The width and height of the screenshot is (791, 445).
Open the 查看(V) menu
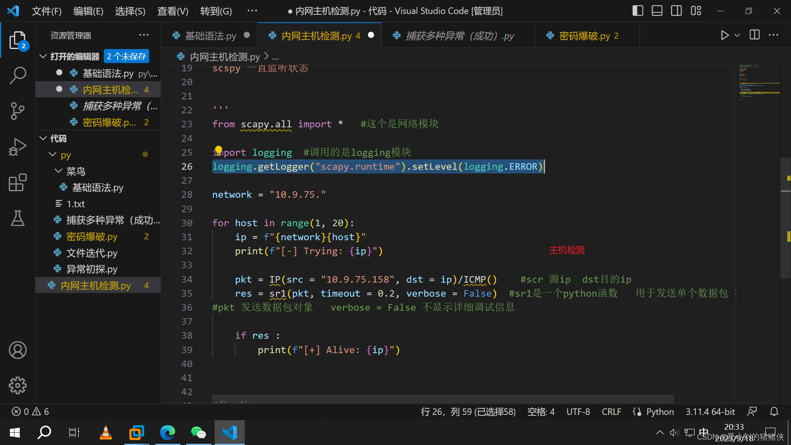tap(173, 11)
